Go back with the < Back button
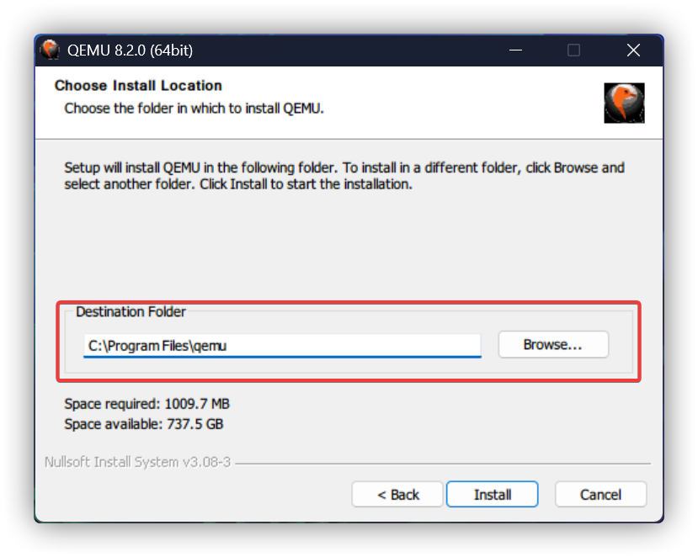 pos(397,494)
